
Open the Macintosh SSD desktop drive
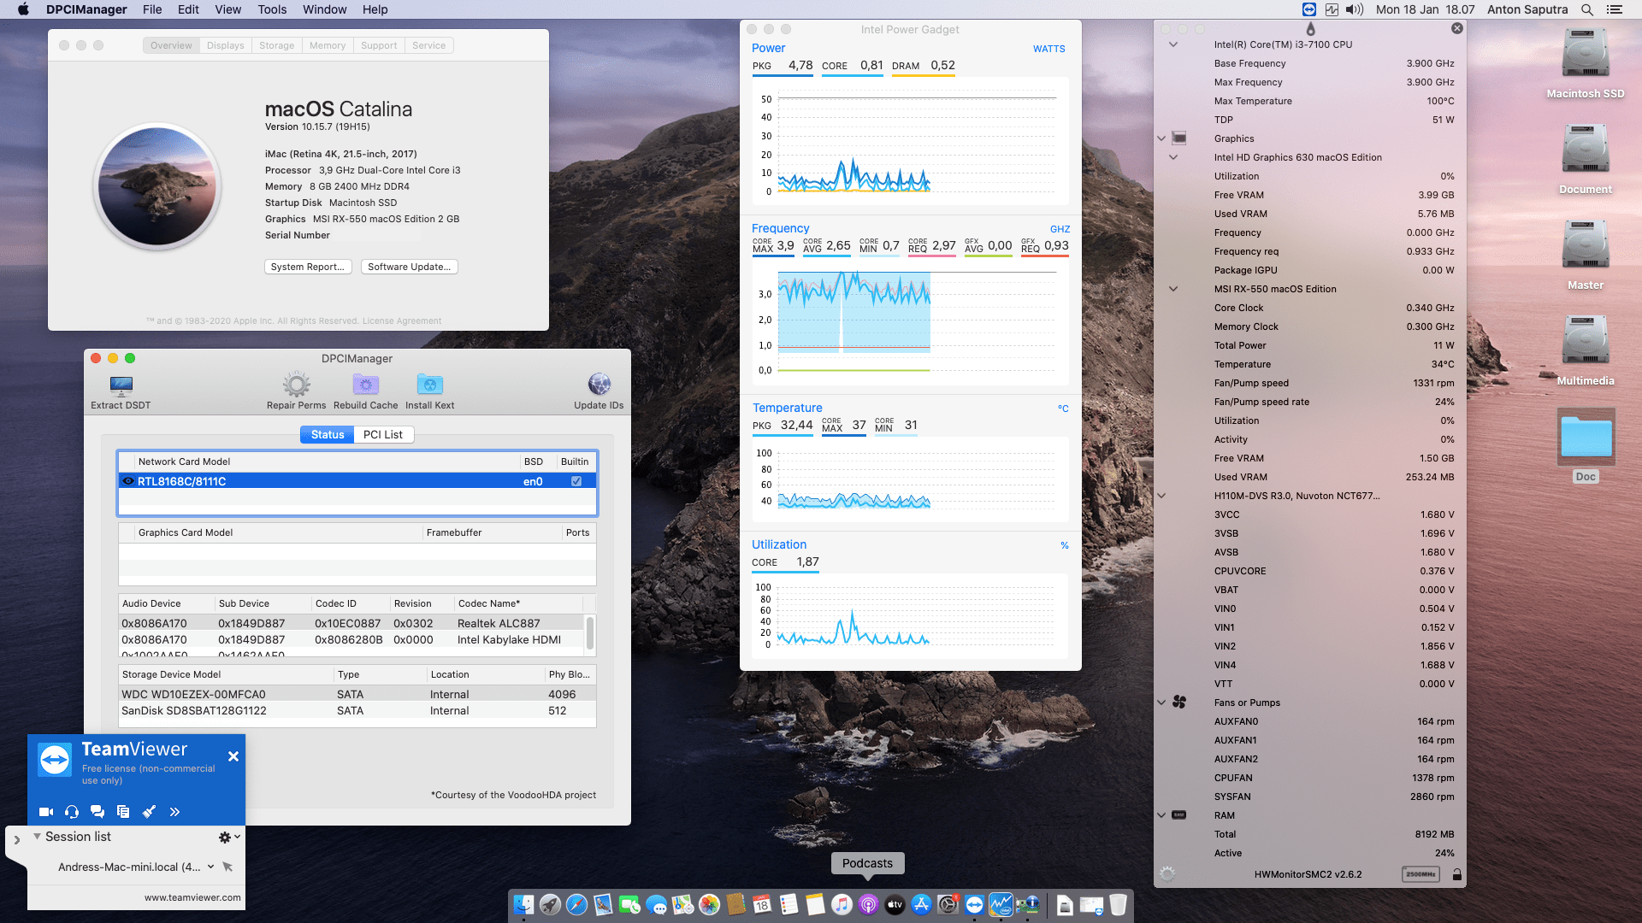pos(1586,54)
